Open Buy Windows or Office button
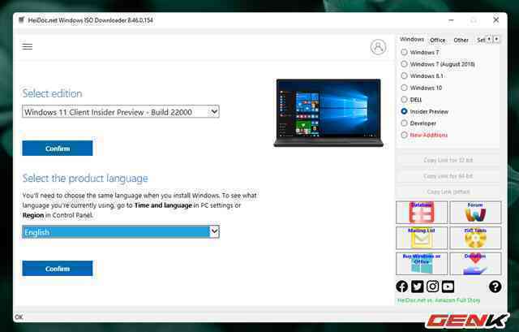 [422, 264]
